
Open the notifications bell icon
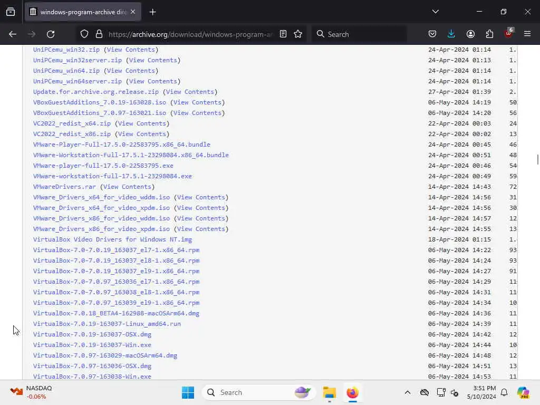click(x=504, y=392)
